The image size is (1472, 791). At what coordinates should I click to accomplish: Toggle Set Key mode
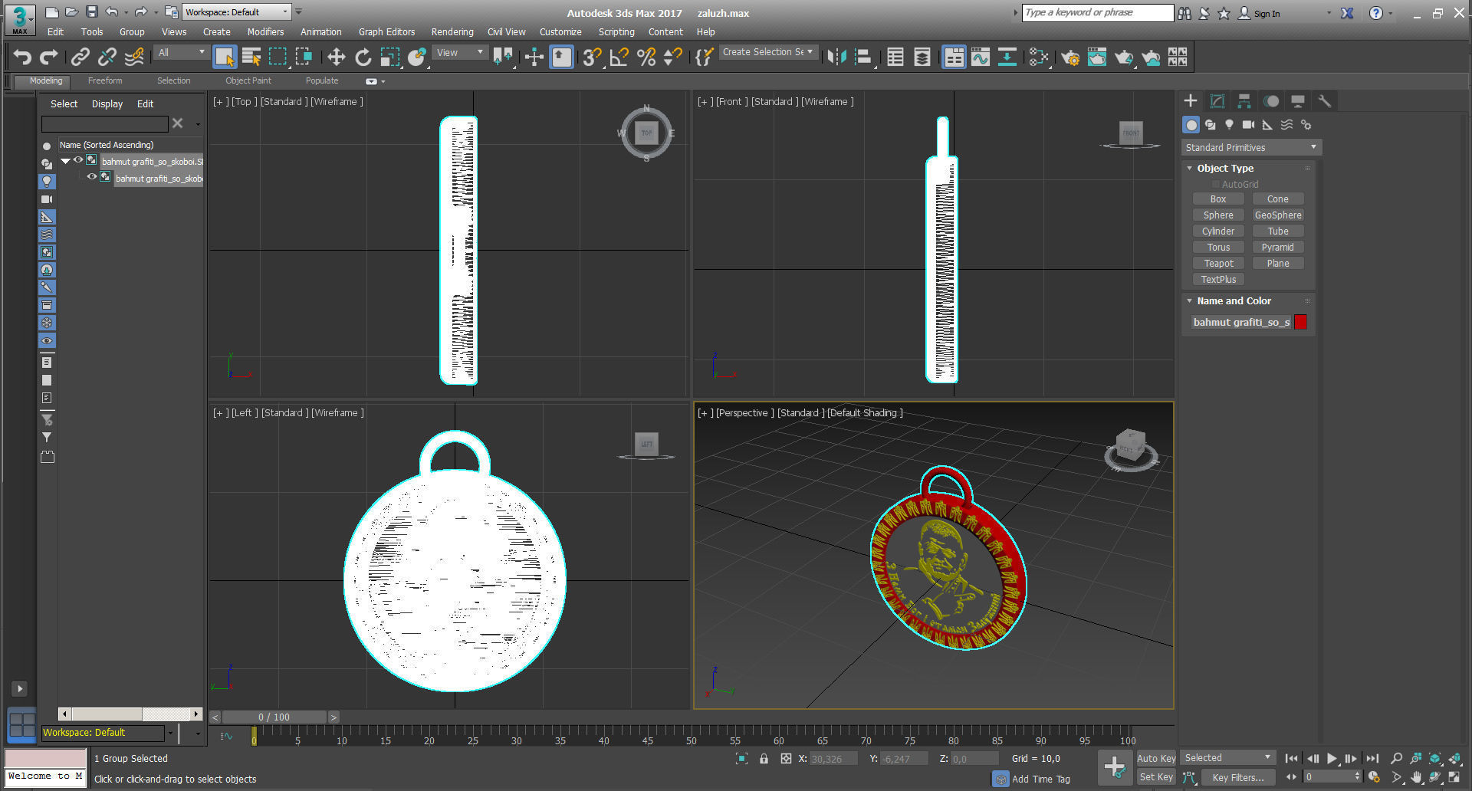pyautogui.click(x=1156, y=777)
